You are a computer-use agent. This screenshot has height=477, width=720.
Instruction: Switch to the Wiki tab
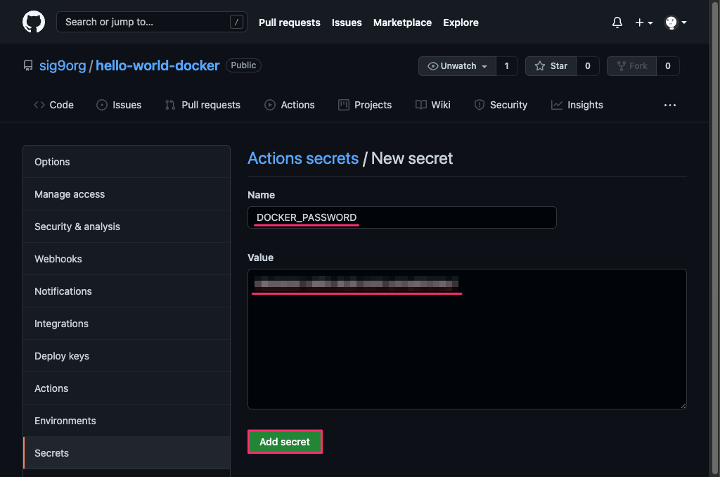coord(433,105)
